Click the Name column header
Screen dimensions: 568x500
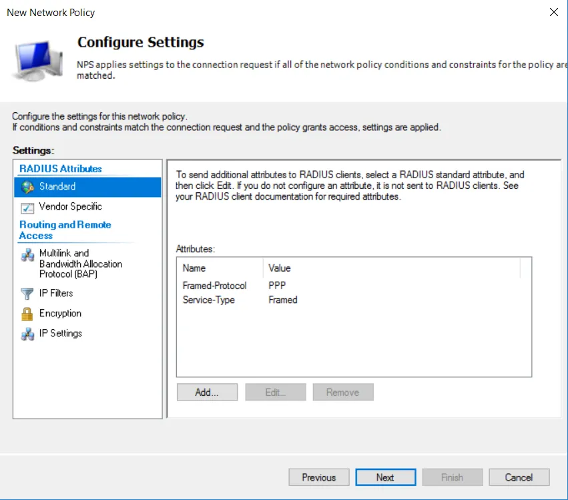[194, 268]
